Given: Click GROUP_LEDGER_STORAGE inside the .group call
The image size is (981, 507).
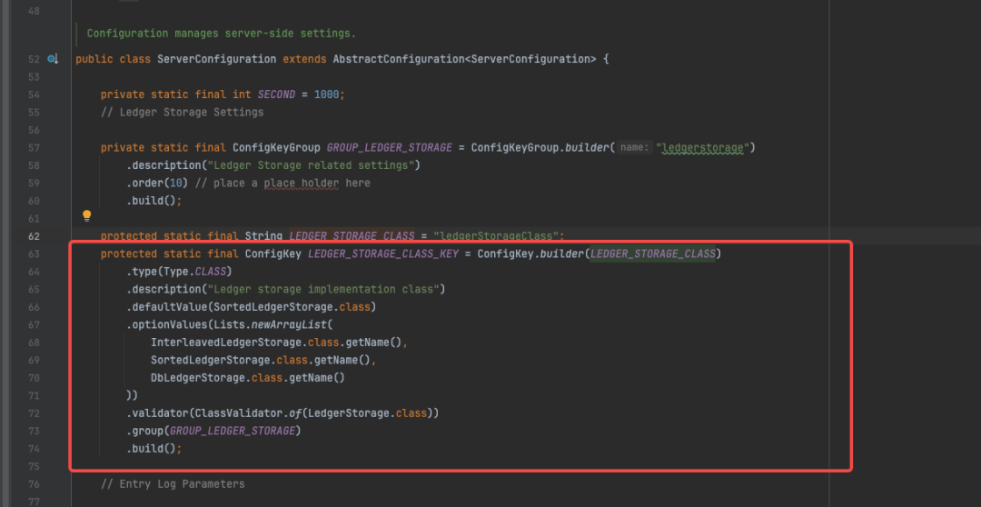Looking at the screenshot, I should click(233, 432).
